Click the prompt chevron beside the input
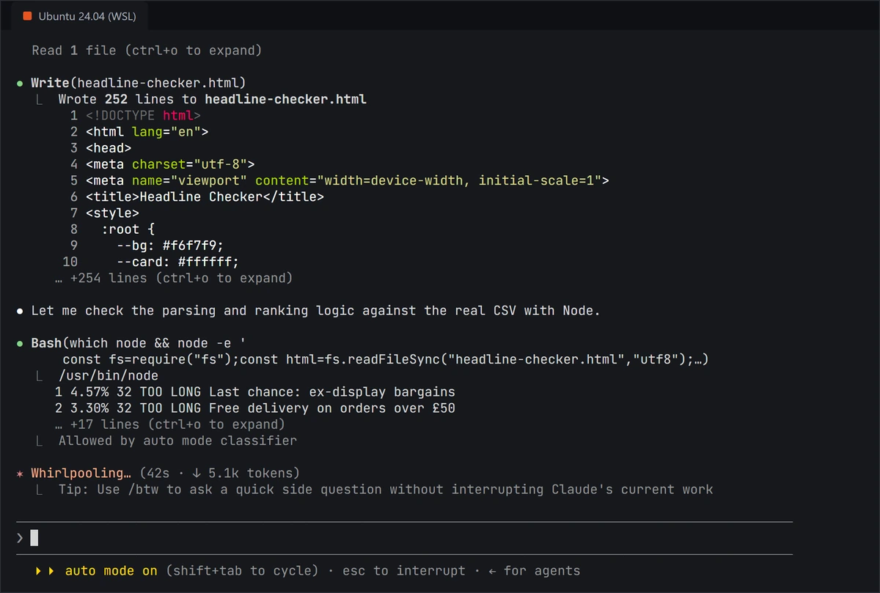880x593 pixels. tap(20, 538)
